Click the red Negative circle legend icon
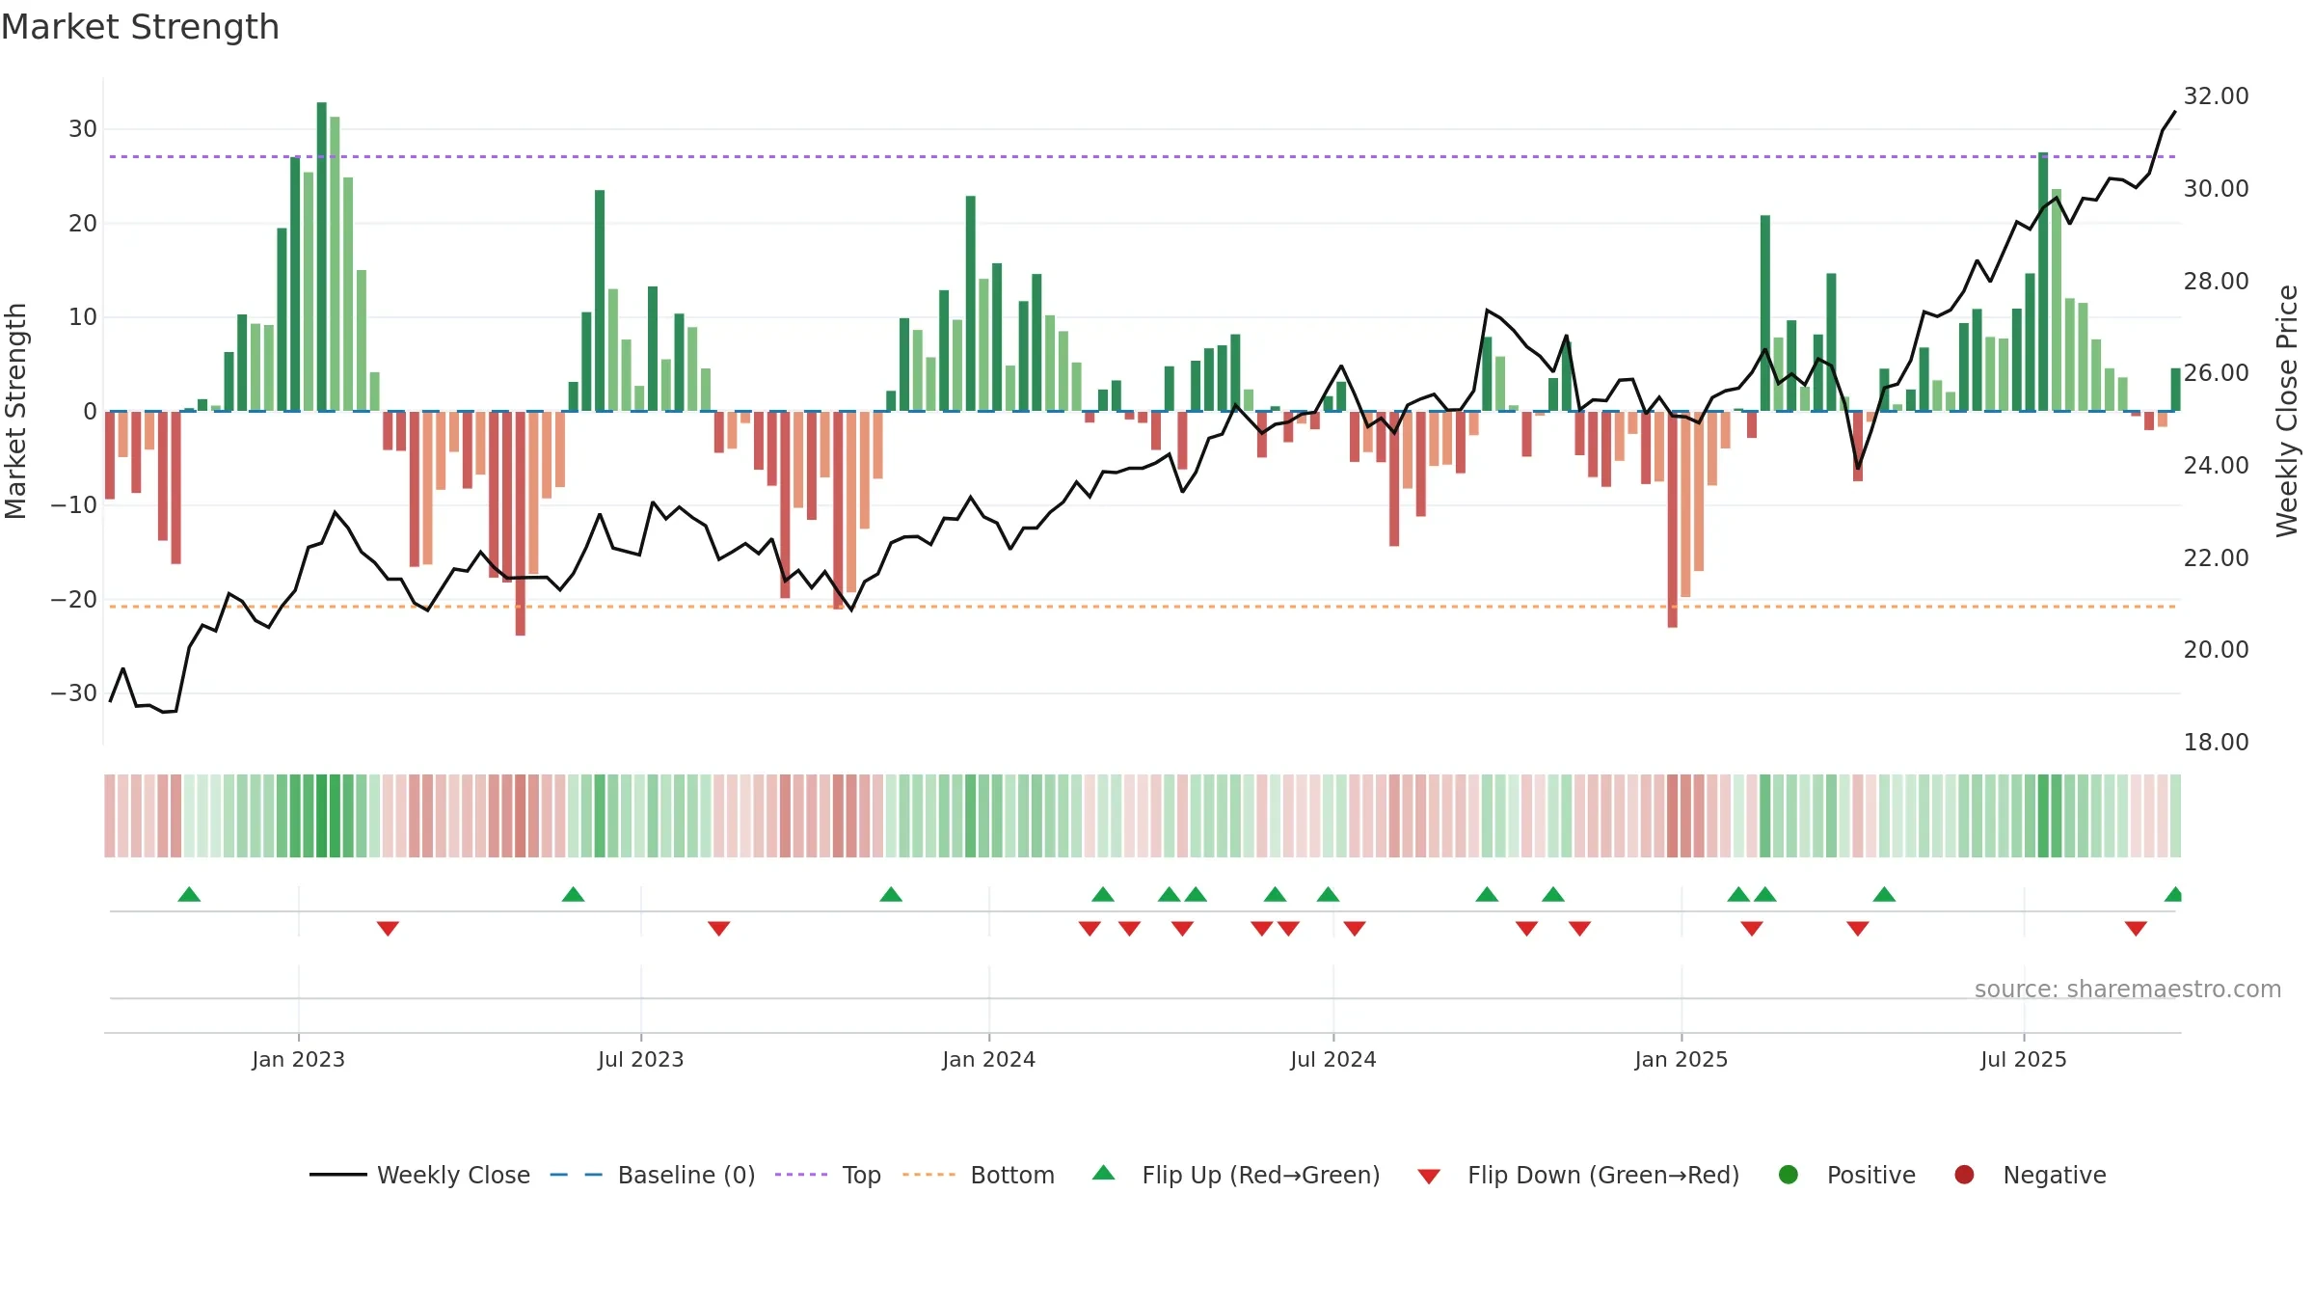 coord(1964,1175)
